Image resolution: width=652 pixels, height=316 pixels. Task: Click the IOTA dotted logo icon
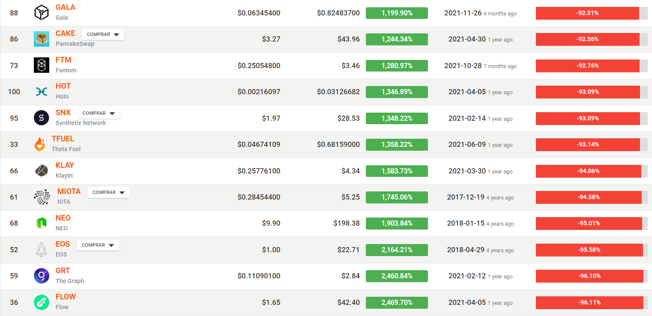point(42,197)
